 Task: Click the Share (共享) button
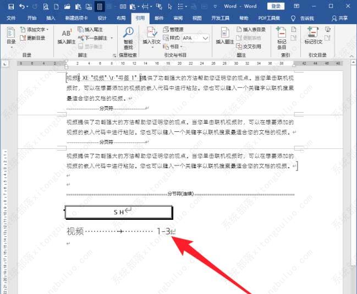[343, 18]
